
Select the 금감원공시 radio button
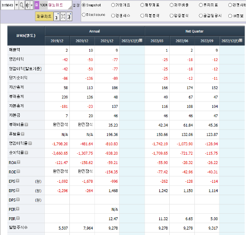click(x=201, y=16)
